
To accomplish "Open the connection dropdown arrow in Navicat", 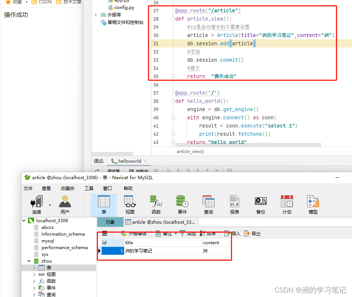I will (50, 205).
